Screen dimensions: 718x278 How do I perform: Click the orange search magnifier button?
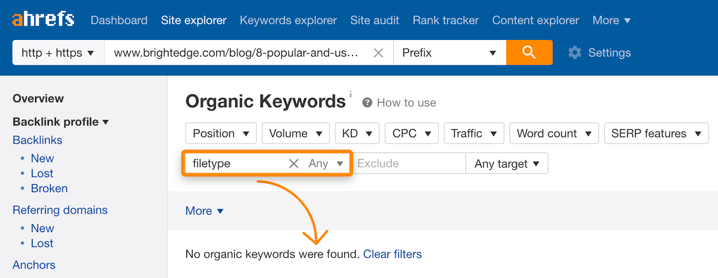point(529,53)
